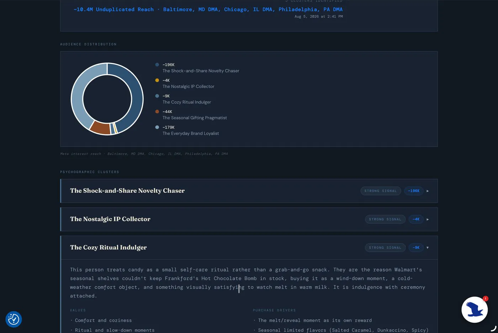Click the red notification badge on bird widget
Screen dimensions: 498x333
(486, 299)
